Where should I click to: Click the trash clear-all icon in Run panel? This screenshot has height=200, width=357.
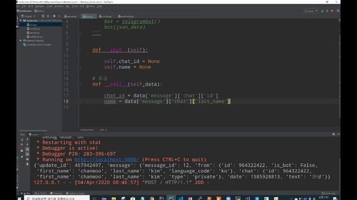[27, 164]
